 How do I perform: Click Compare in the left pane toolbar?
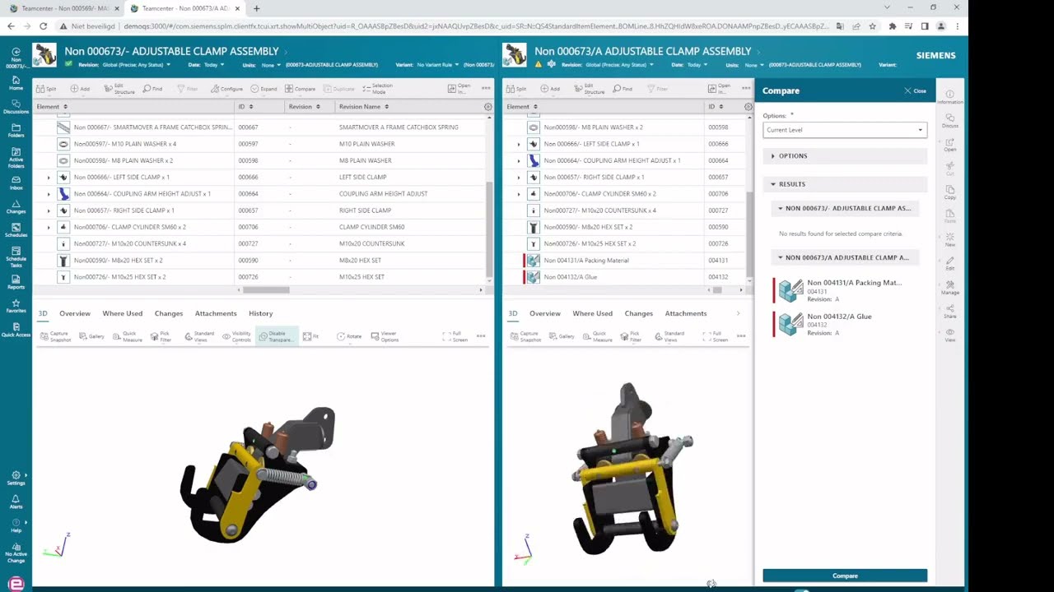(300, 89)
